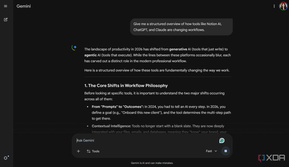Focus the Ask Gemini input field
This screenshot has width=289, height=167.
(x=143, y=140)
